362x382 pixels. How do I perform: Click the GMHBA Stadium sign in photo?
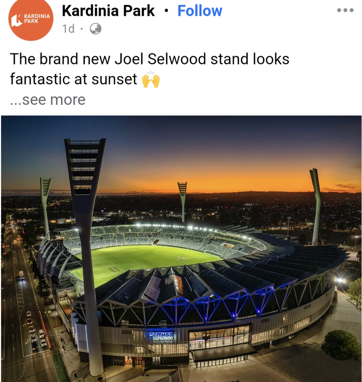pyautogui.click(x=161, y=336)
